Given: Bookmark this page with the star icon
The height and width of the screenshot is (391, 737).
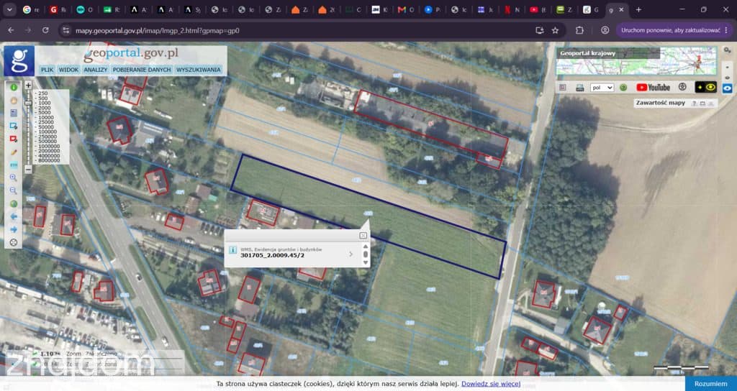Looking at the screenshot, I should coord(555,30).
